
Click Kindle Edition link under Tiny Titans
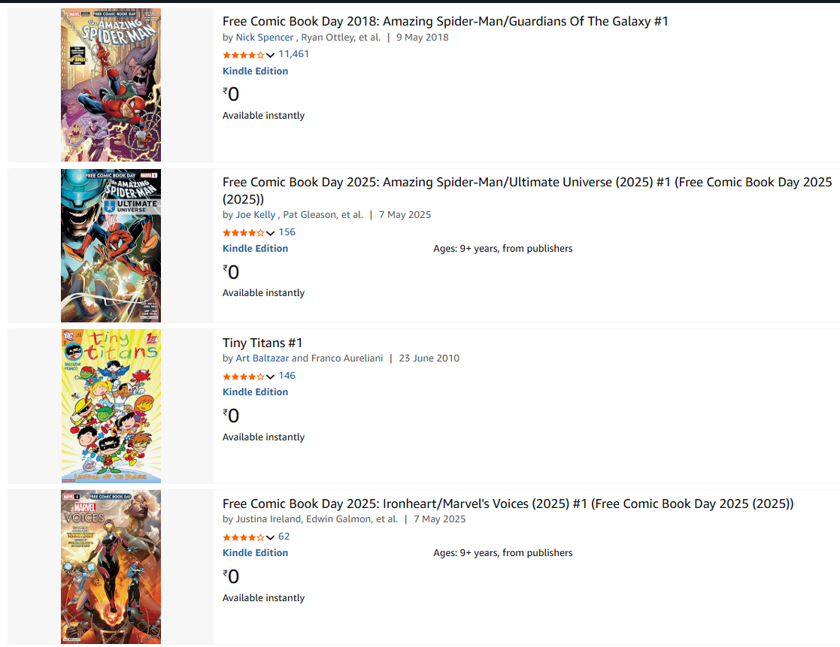tap(255, 392)
